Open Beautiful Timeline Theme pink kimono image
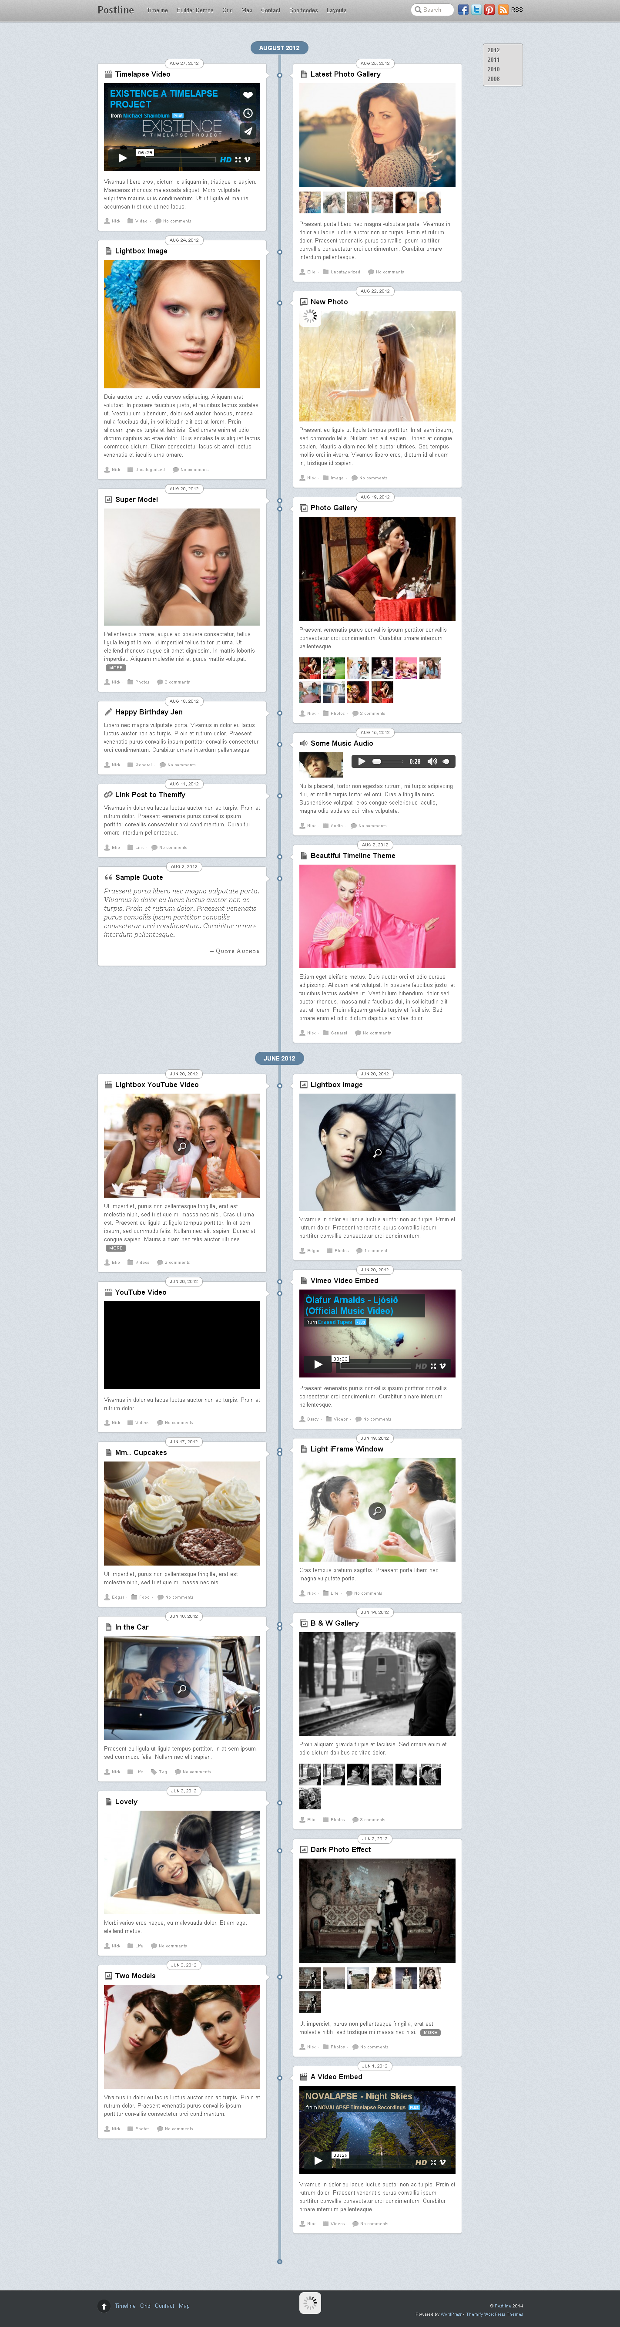 pos(377,916)
